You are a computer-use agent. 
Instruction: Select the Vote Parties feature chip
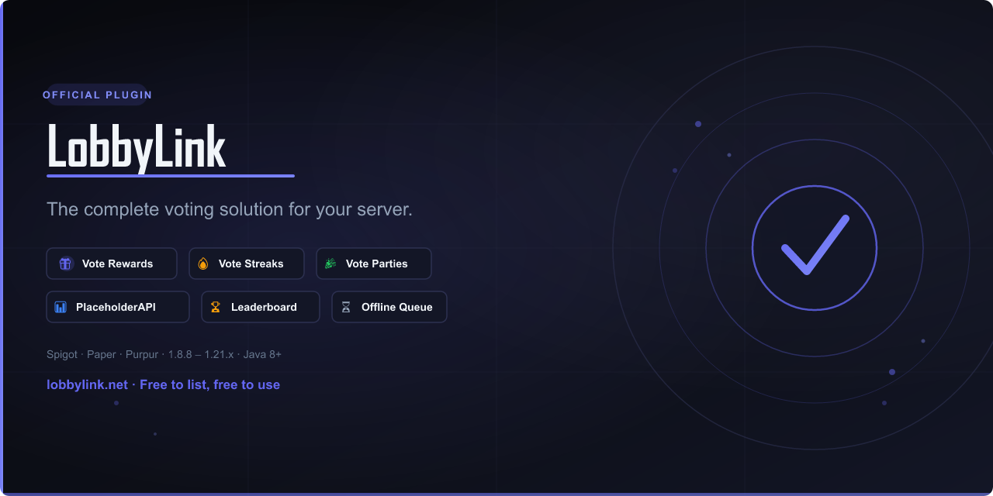[x=374, y=263]
